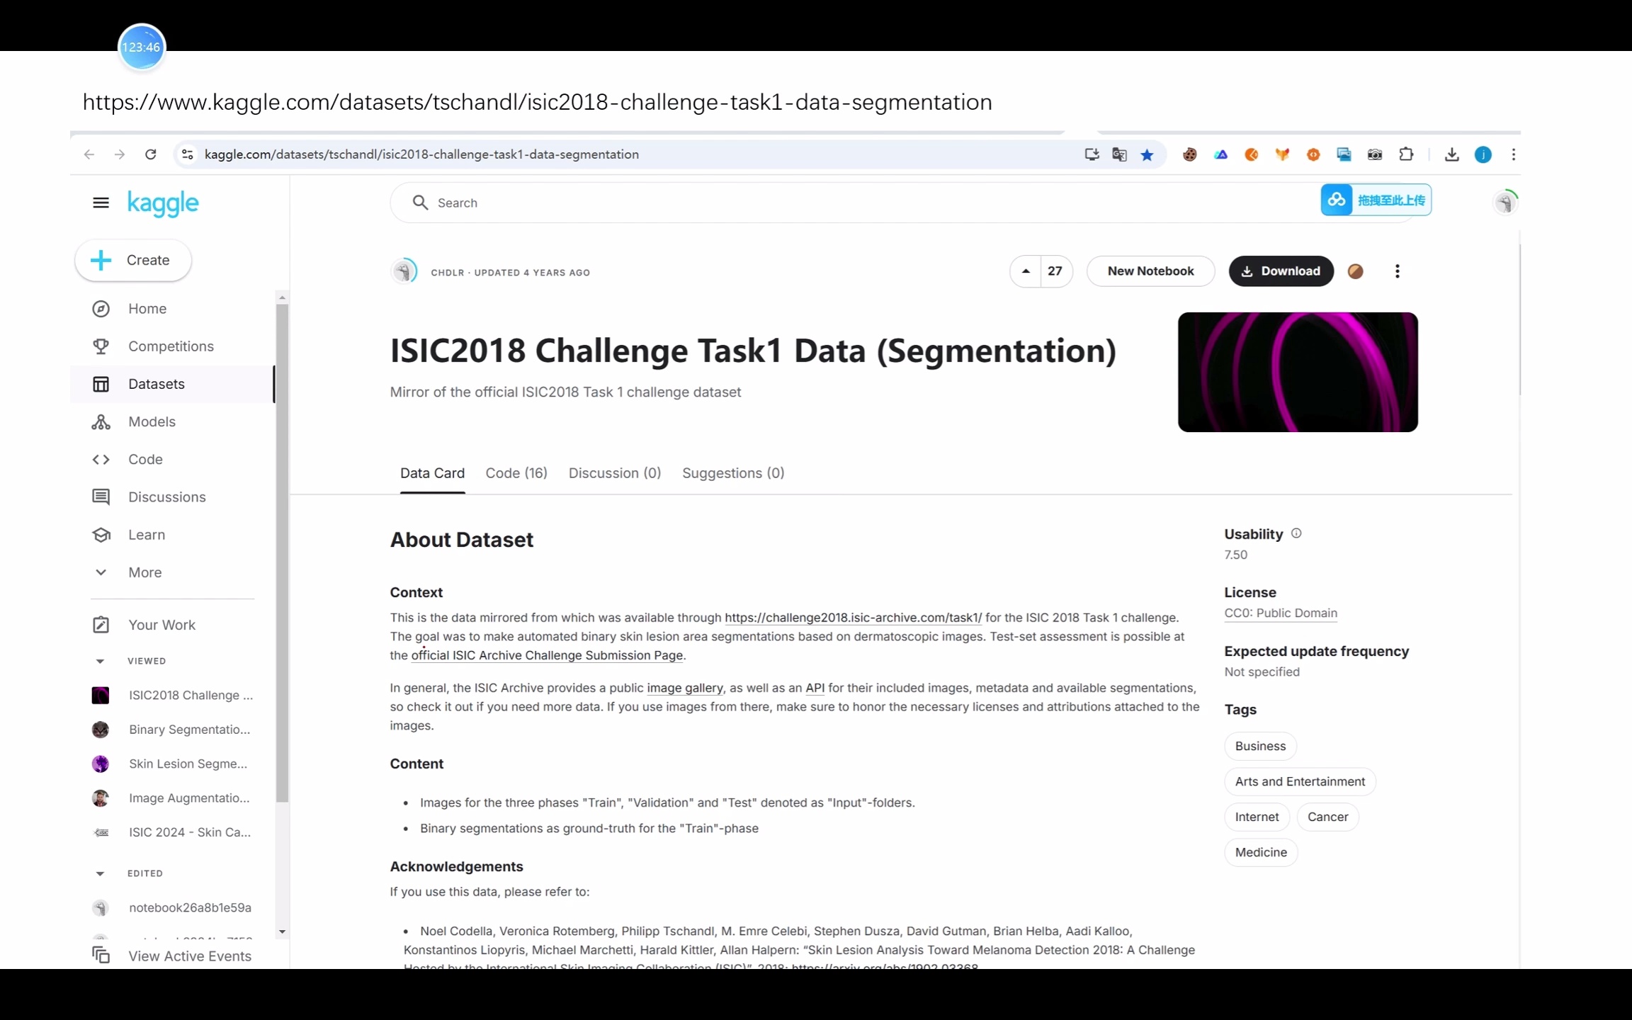Reload the page in browser
This screenshot has width=1632, height=1020.
point(150,154)
